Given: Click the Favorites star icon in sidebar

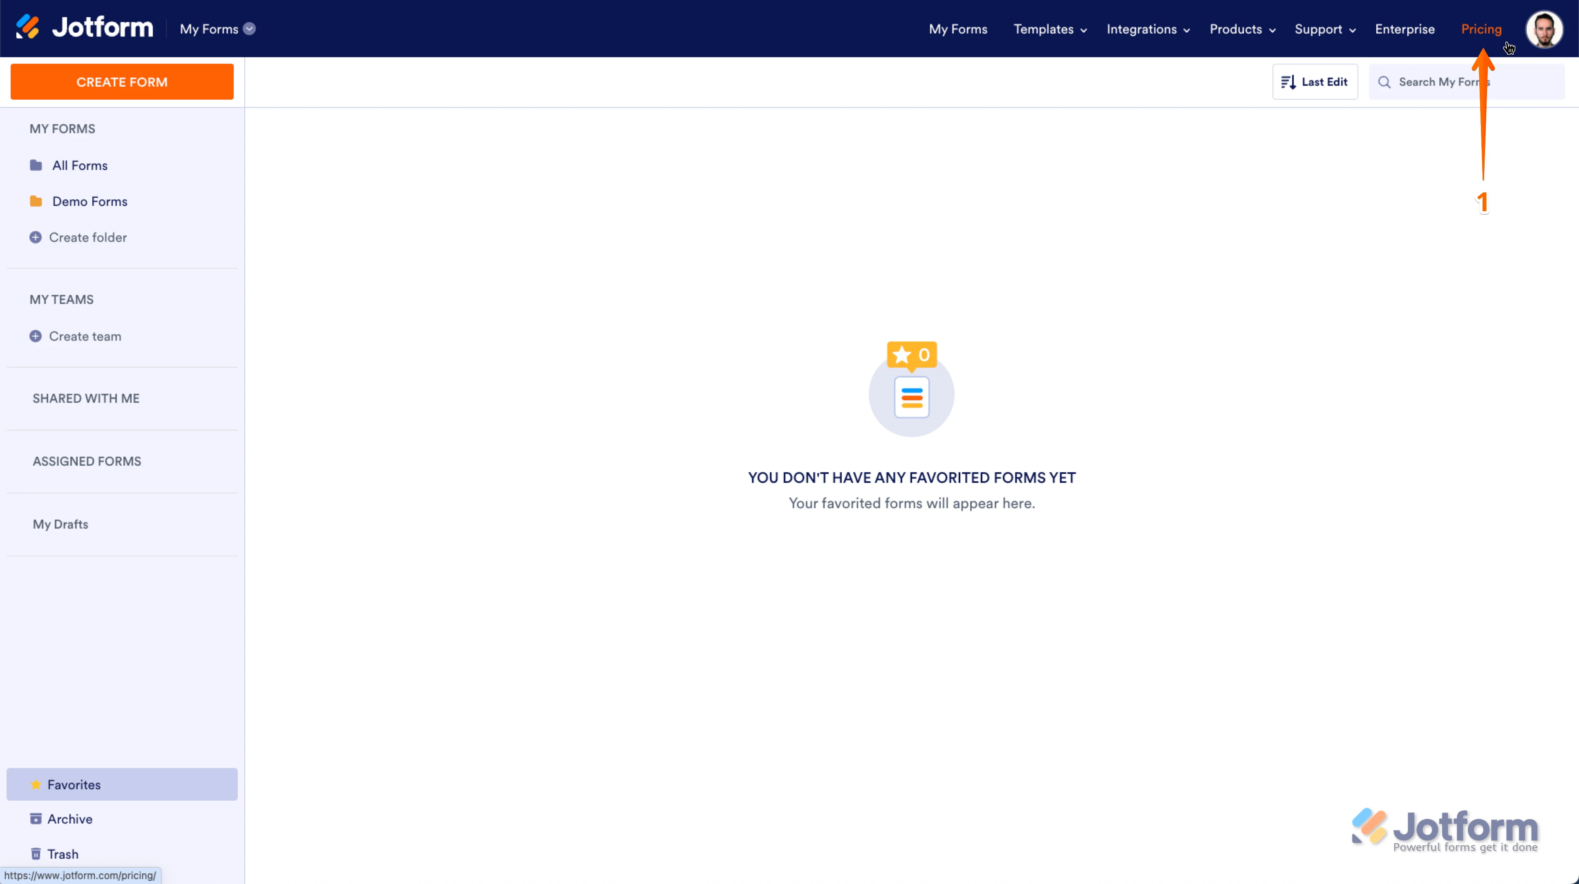Looking at the screenshot, I should coord(36,785).
